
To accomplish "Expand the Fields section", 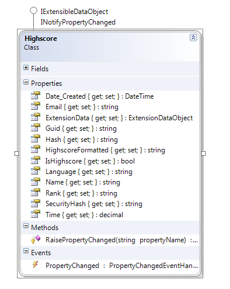I will click(26, 68).
